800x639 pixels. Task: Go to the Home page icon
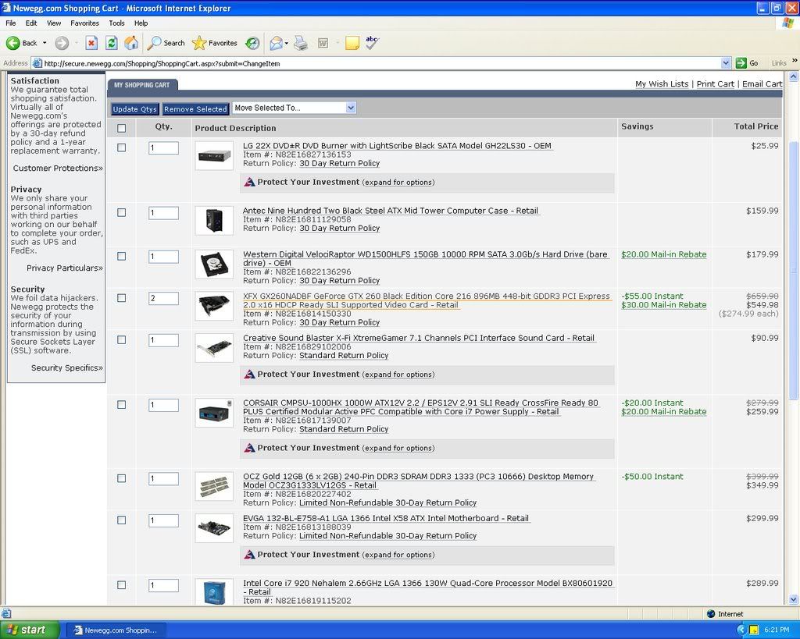[x=131, y=44]
